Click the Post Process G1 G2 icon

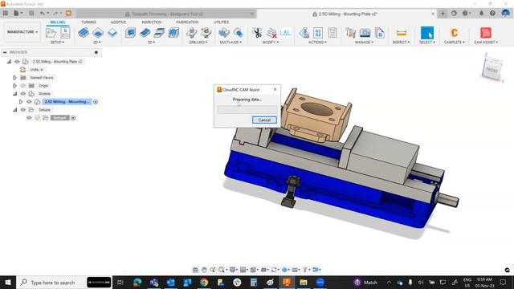coord(318,33)
